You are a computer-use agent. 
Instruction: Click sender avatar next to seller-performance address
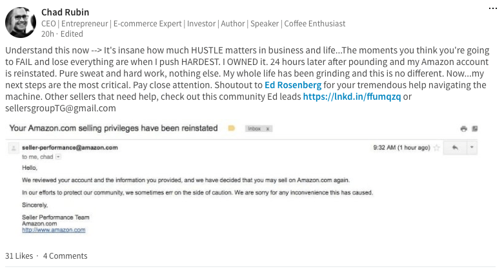point(14,148)
